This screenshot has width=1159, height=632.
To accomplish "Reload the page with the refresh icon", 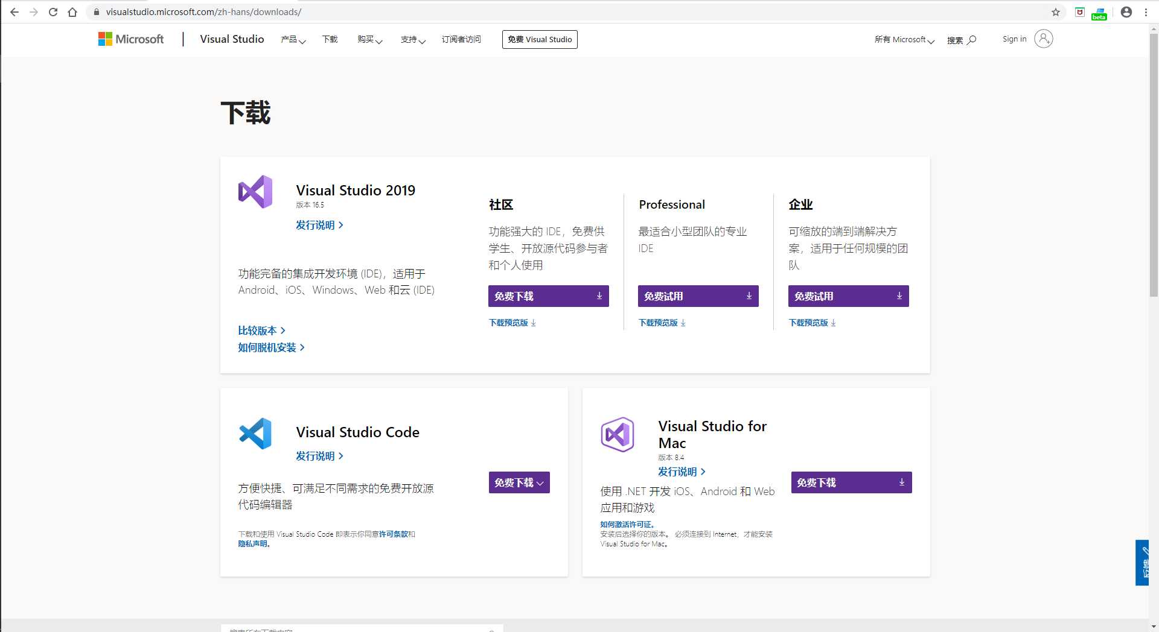I will 53,12.
